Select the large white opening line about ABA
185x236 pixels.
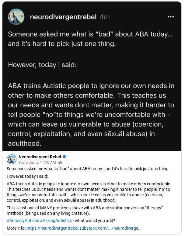pyautogui.click(x=90, y=39)
